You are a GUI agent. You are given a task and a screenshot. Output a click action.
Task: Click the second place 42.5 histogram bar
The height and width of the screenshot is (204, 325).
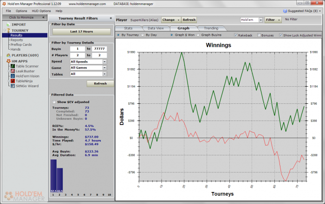[60, 180]
